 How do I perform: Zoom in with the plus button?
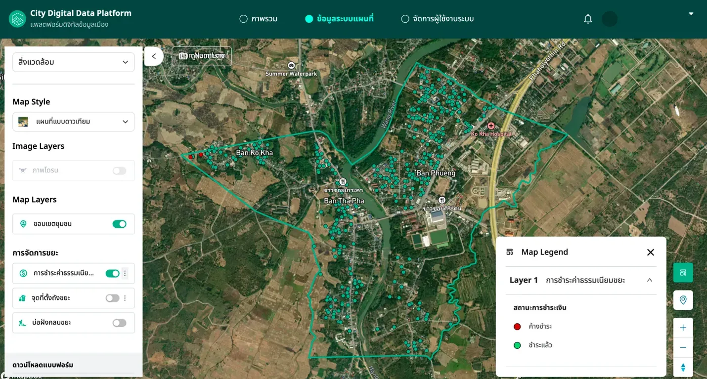pos(683,328)
